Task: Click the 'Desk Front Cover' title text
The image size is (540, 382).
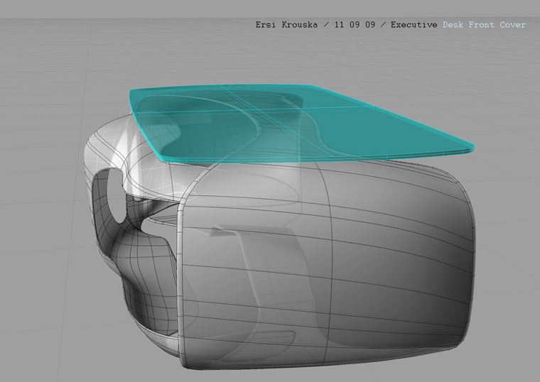Action: pos(484,25)
